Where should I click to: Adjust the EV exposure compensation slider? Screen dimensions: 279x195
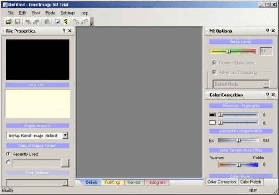[x=238, y=140]
